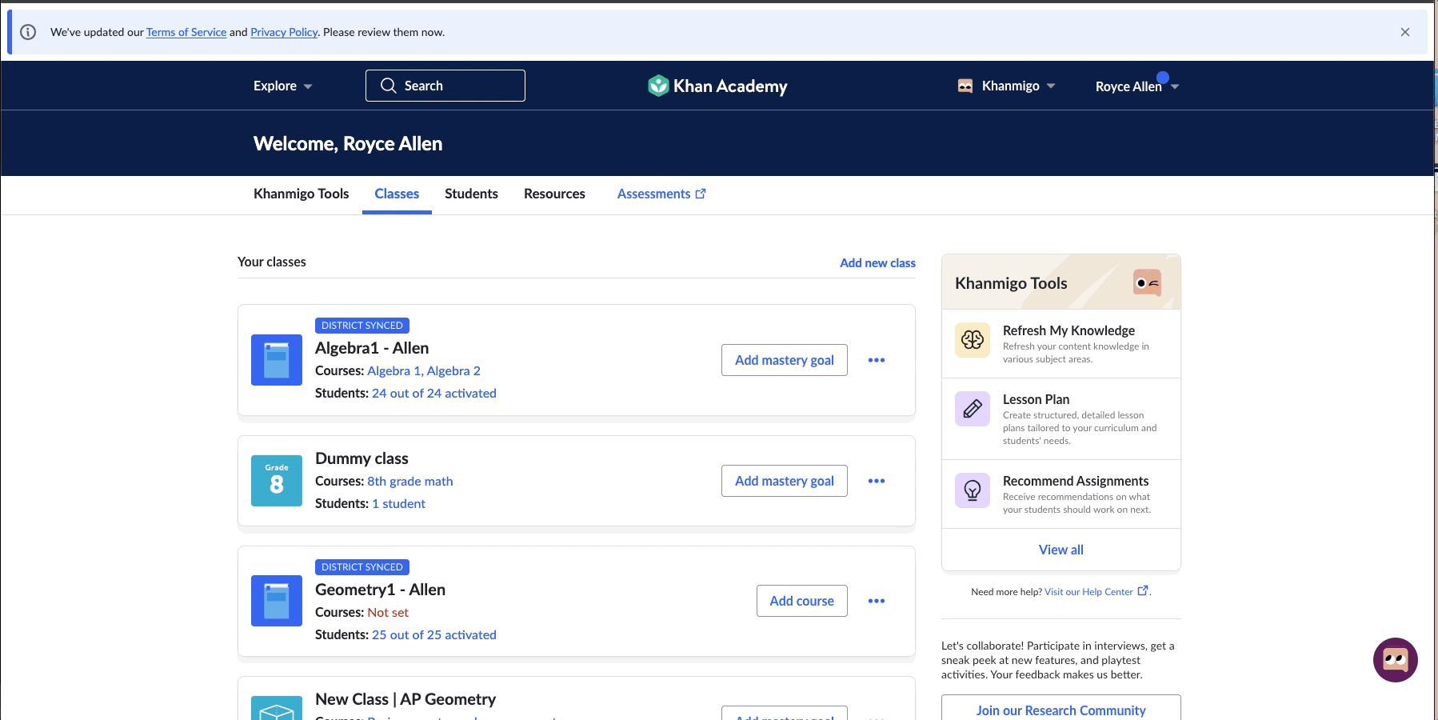Open the New Class | AP Geometry title
Screen dimensions: 1438x720
pyautogui.click(x=405, y=699)
